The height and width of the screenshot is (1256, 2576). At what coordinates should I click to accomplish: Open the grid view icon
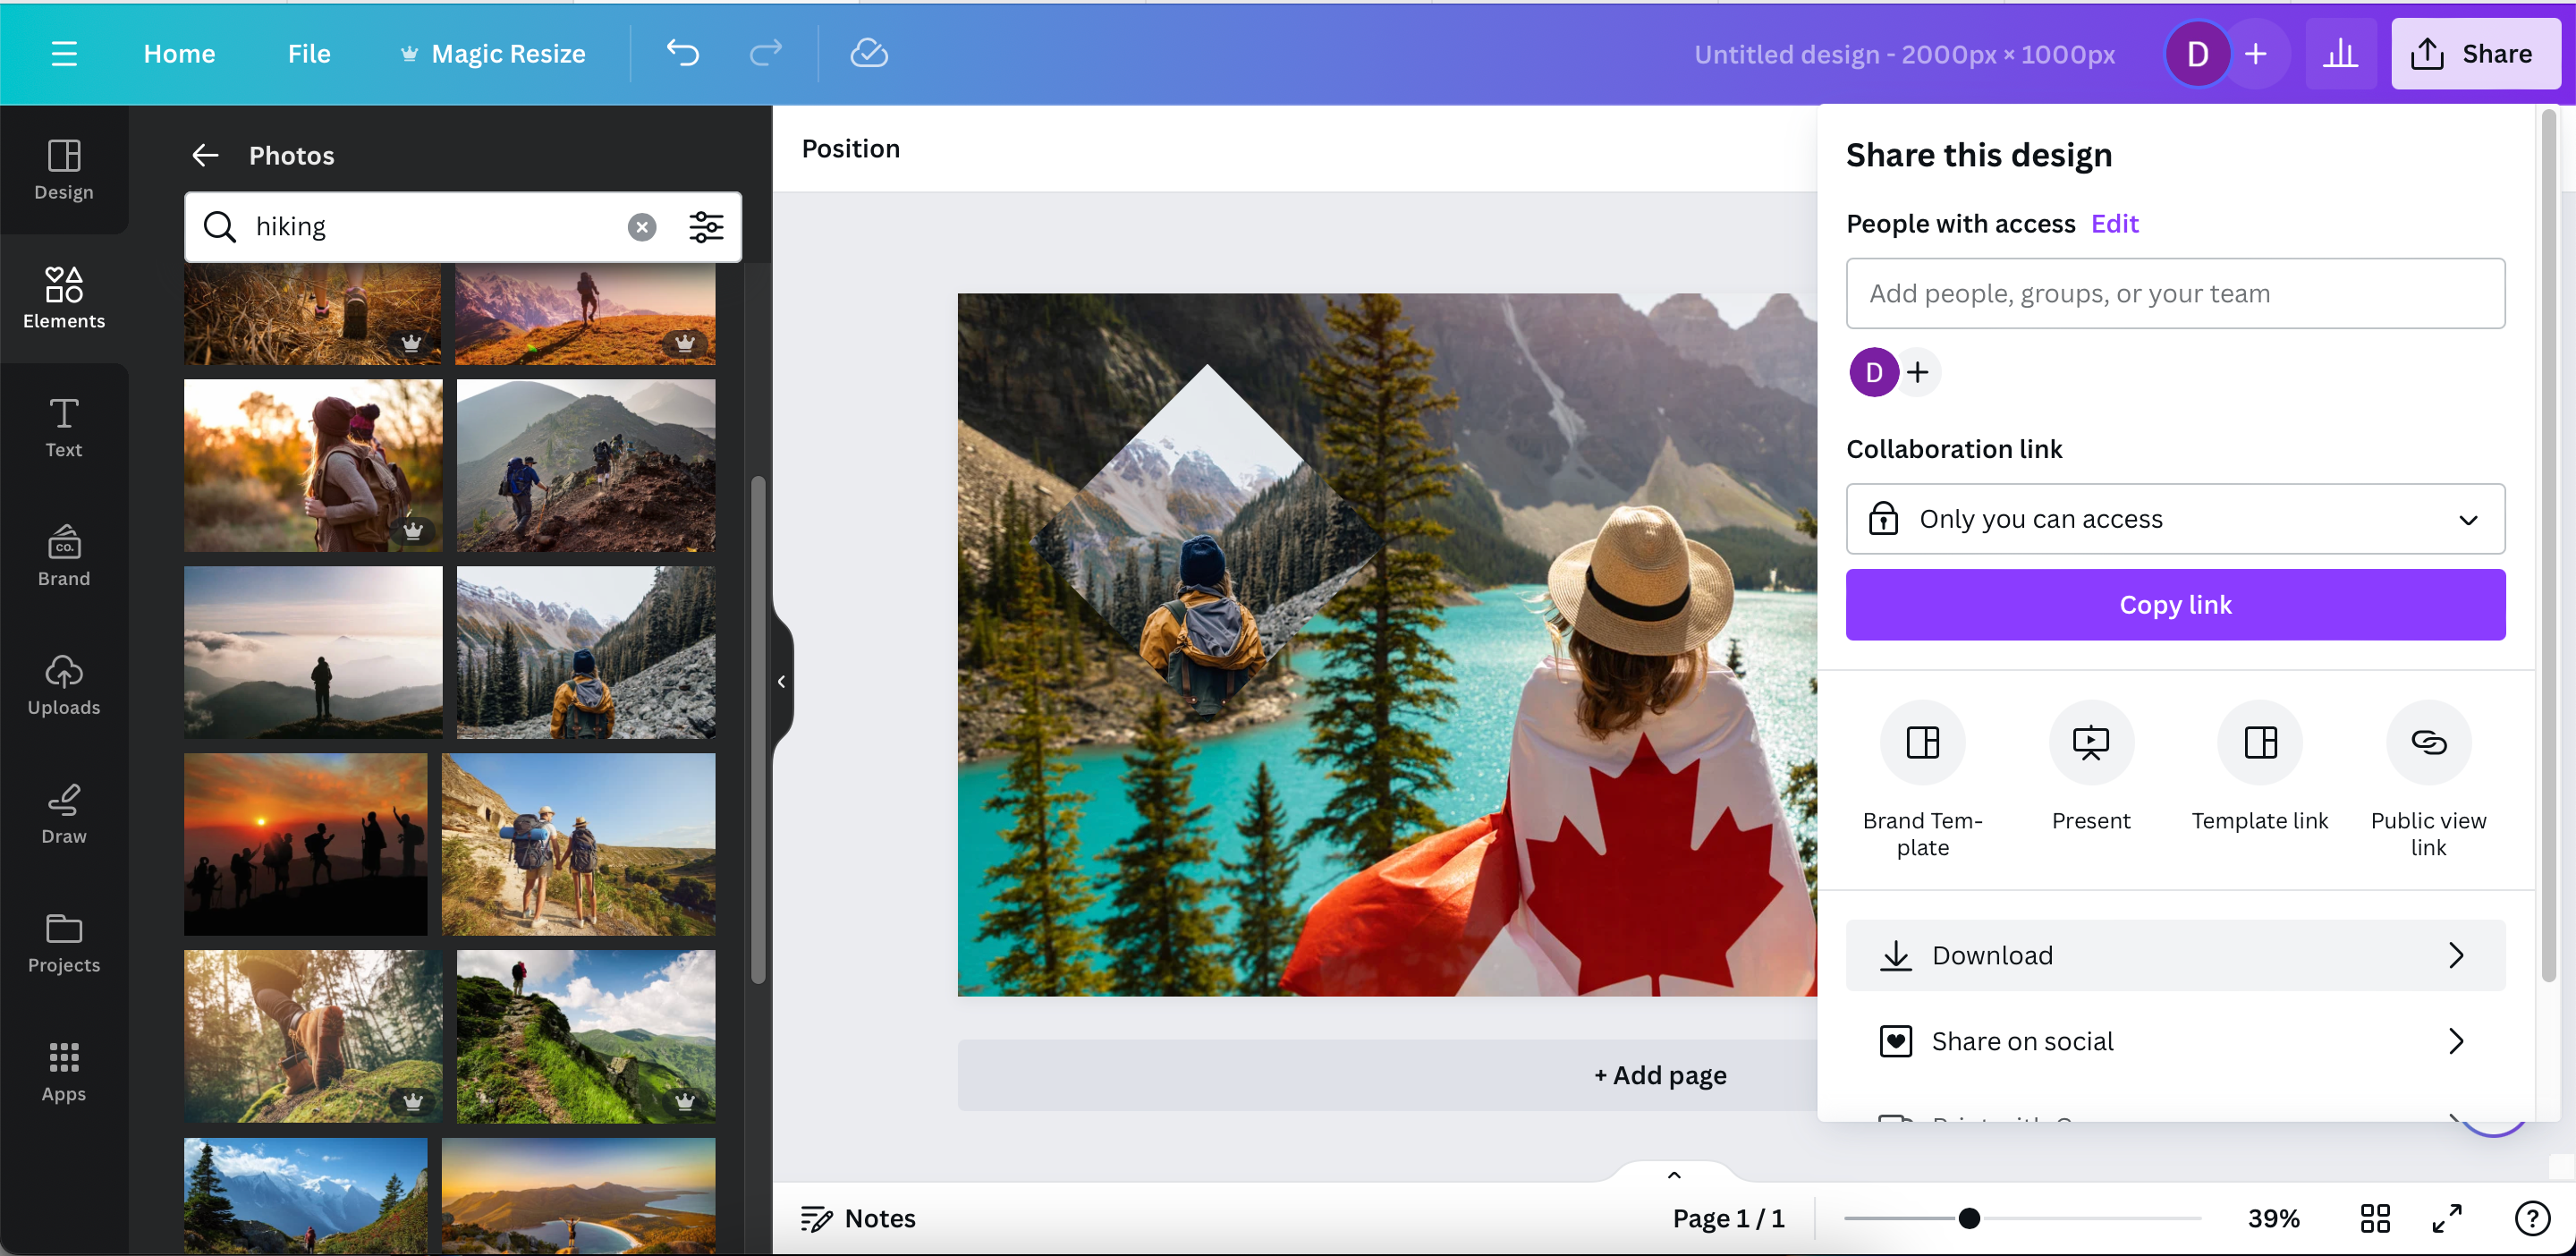click(2375, 1218)
